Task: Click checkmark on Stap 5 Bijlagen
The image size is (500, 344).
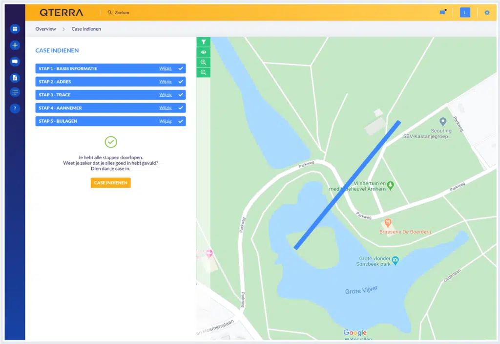Action: [181, 121]
